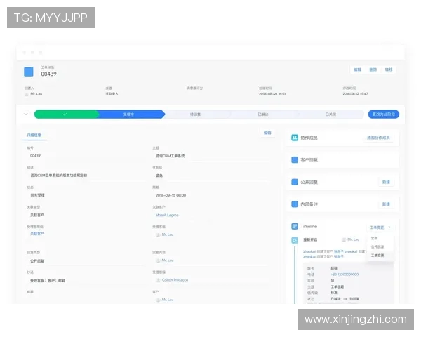This screenshot has width=421, height=337.
Task: Click the 公开回复 panel icon
Action: pyautogui.click(x=295, y=182)
